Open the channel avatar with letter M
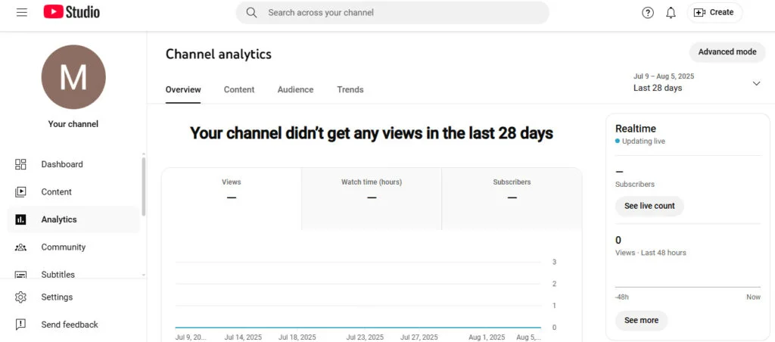Screen dimensions: 775x342 point(73,77)
